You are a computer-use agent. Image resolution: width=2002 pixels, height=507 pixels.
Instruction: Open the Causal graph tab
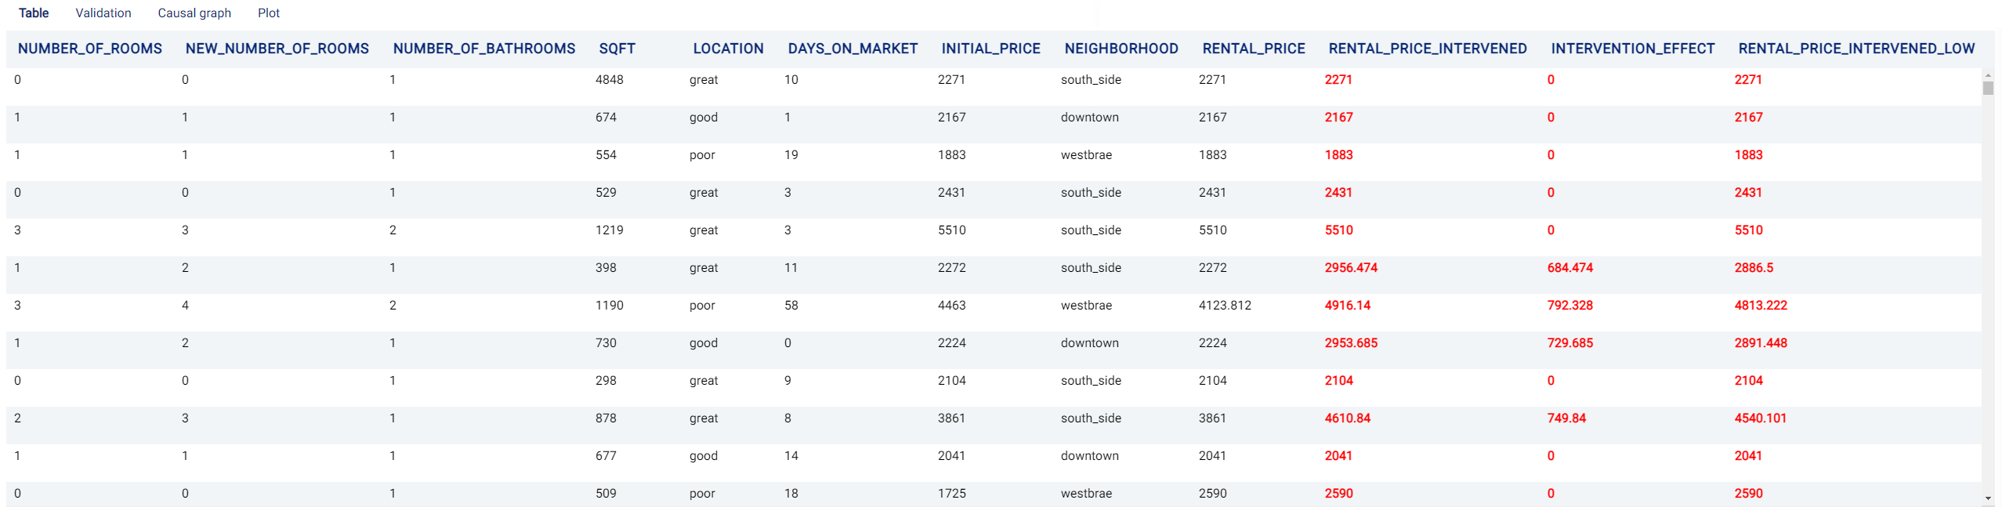pyautogui.click(x=194, y=13)
